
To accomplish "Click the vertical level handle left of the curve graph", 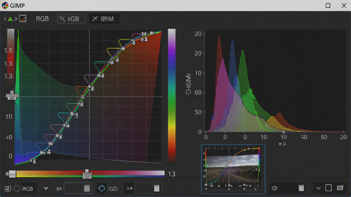I will [12, 96].
